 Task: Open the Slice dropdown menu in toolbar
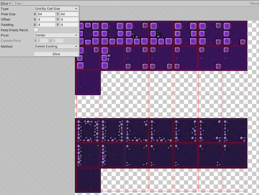[x=6, y=3]
